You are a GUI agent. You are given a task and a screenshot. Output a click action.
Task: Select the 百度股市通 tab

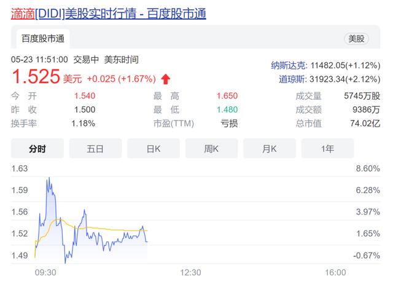(43, 38)
